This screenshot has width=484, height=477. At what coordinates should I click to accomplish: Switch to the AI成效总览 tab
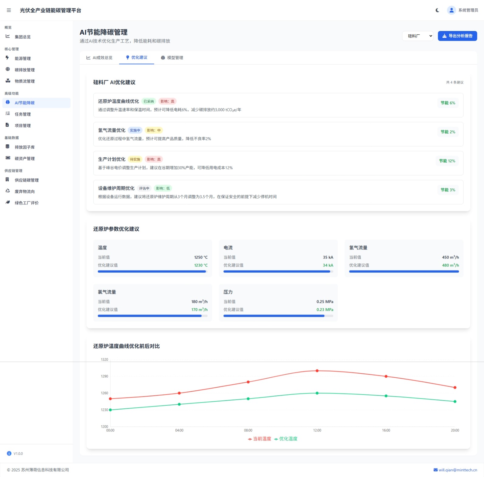pyautogui.click(x=99, y=58)
